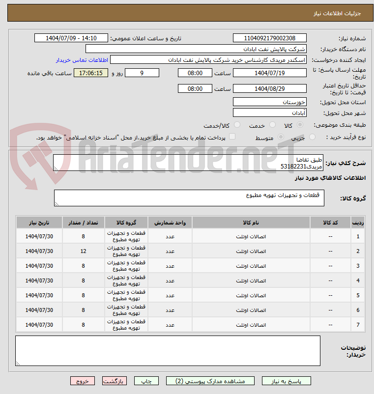Click the price validity time field 08:00
Image resolution: width=374 pixels, height=394 pixels.
(x=195, y=88)
